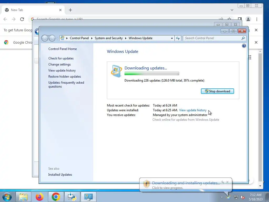This screenshot has width=269, height=202.
Task: Open the View update history link beside 6:25 AM
Action: [x=193, y=110]
